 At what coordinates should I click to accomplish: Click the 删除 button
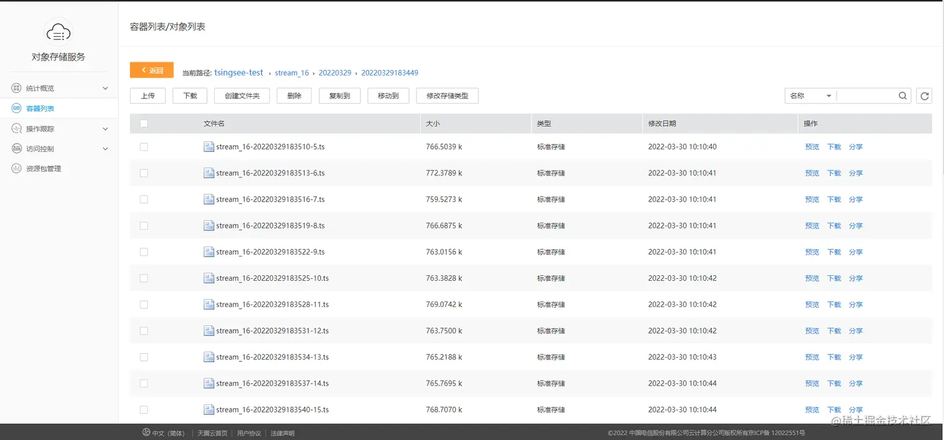tap(294, 95)
